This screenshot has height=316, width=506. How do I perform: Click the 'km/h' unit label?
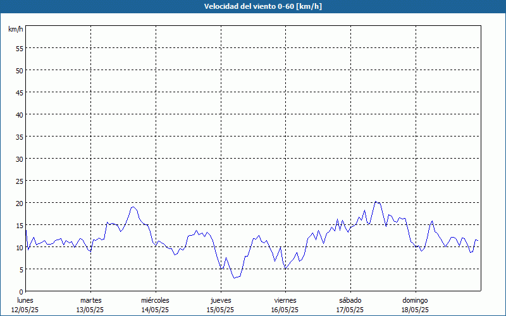point(15,29)
